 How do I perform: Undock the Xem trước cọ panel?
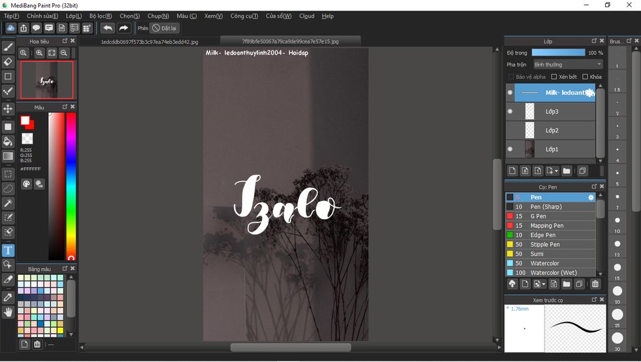tap(595, 299)
